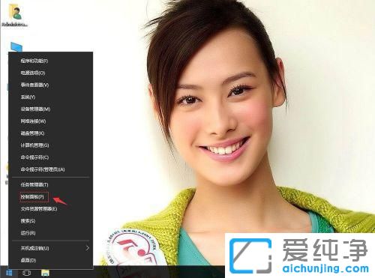
Task: Click the highlighted 控制面板(P) entry
Action: click(32, 197)
